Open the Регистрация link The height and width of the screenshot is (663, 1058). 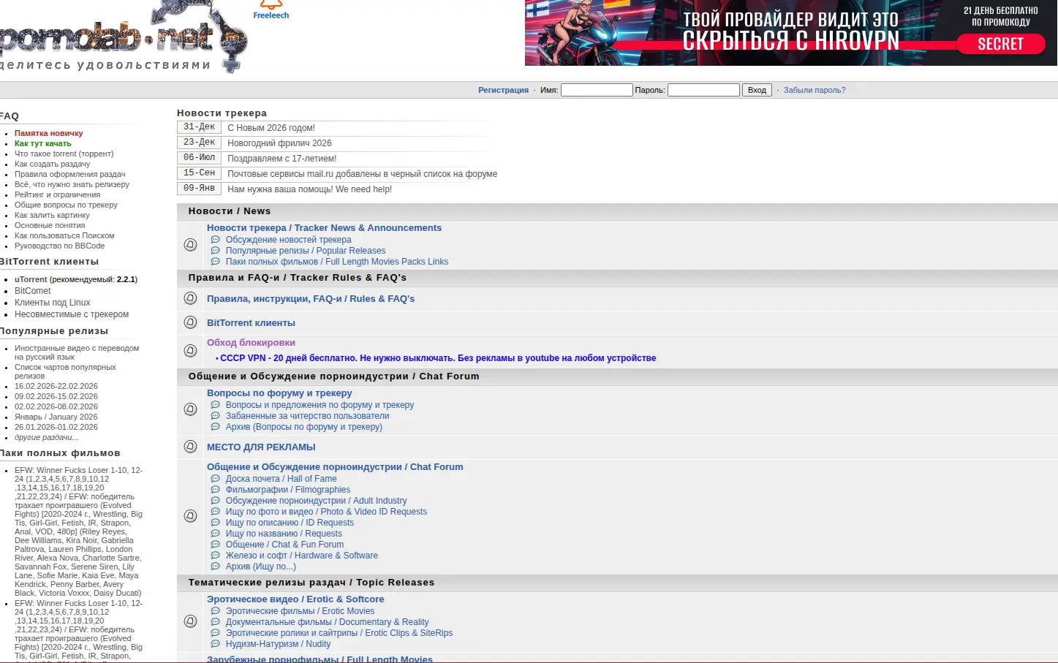click(503, 90)
